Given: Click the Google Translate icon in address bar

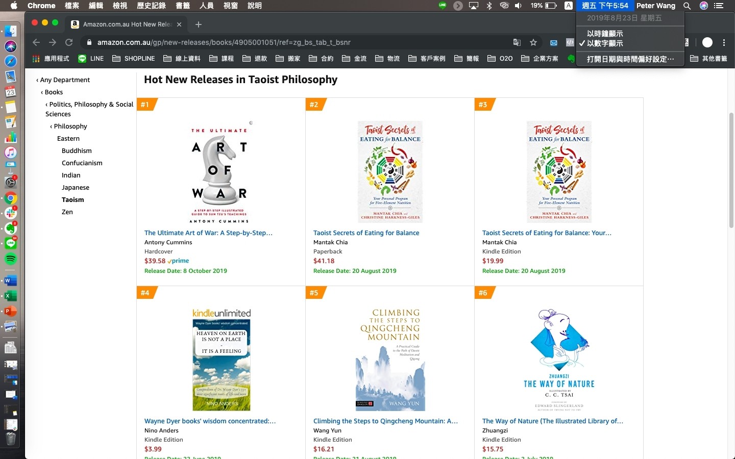Looking at the screenshot, I should 517,42.
